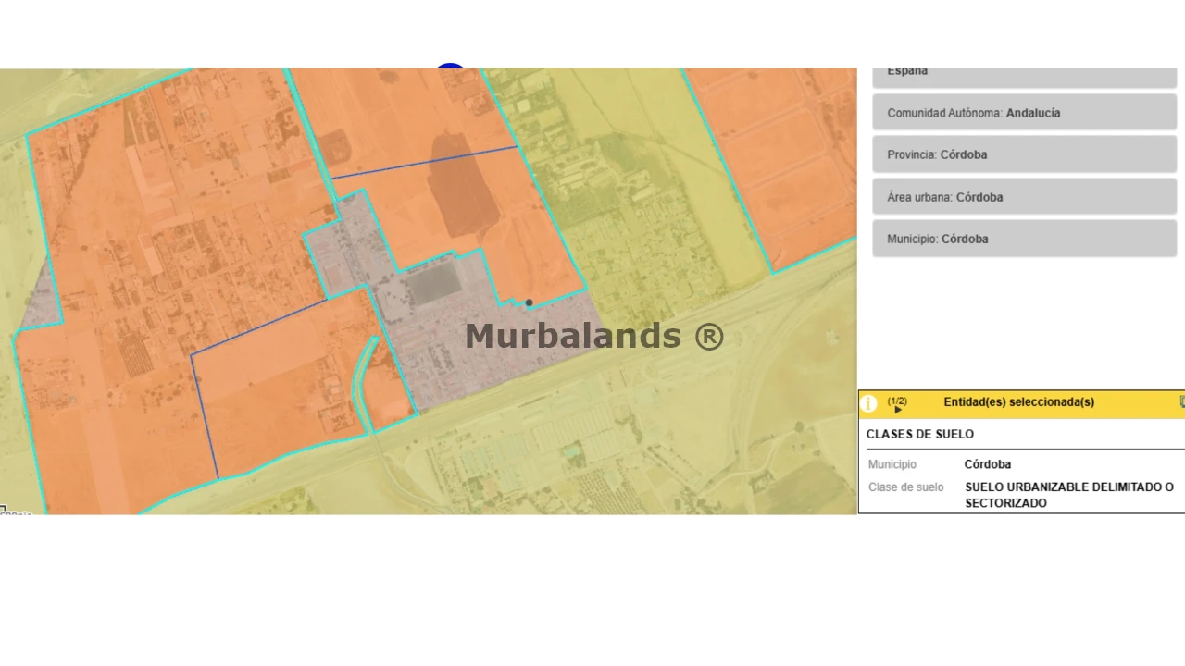The image size is (1185, 666).
Task: Click the Córdoba value beside Municipio label
Action: (x=988, y=464)
